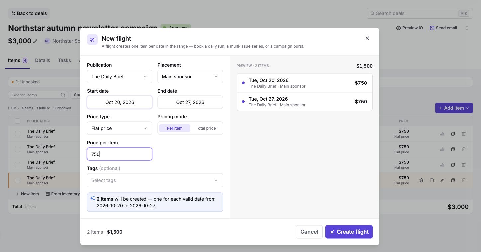Click the duplicate icon in the highlighted row
This screenshot has width=481, height=252.
(x=453, y=180)
